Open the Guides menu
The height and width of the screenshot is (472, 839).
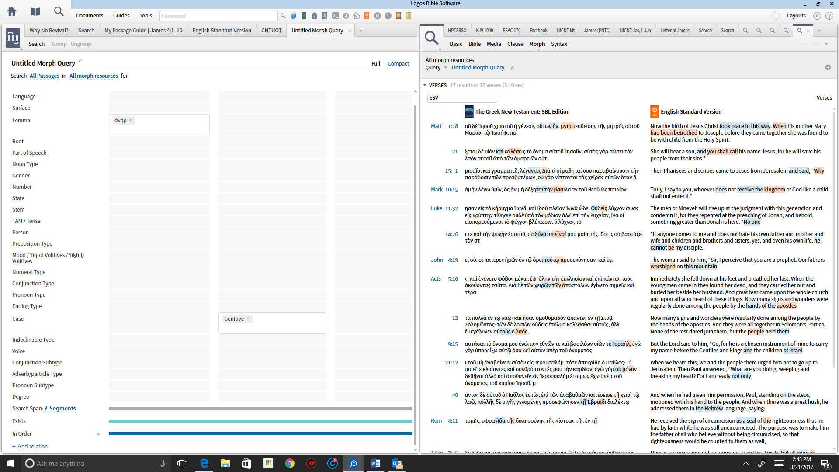[121, 16]
